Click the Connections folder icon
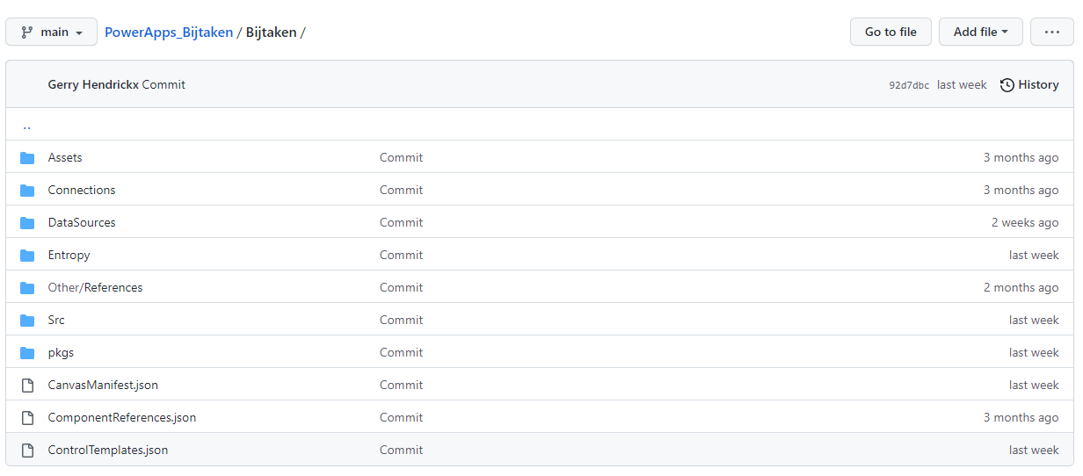 (27, 191)
